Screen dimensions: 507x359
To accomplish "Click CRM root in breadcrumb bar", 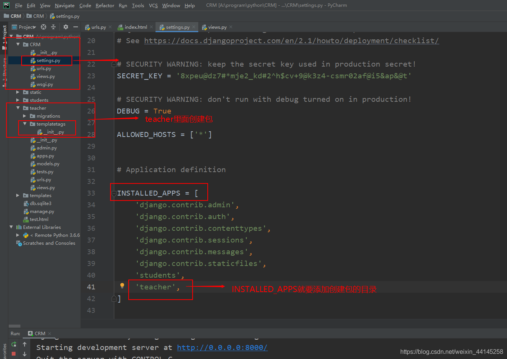I will tap(12, 16).
